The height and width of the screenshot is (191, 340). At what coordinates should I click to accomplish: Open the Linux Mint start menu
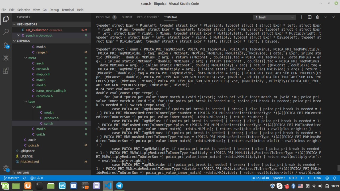(x=5, y=186)
